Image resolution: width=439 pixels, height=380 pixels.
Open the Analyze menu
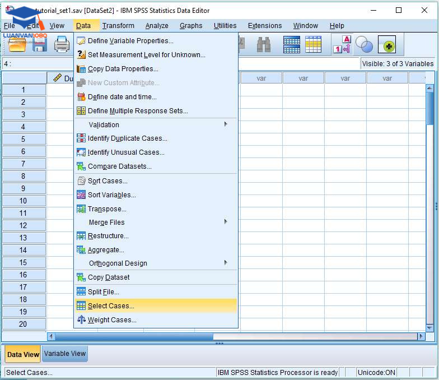(x=157, y=26)
